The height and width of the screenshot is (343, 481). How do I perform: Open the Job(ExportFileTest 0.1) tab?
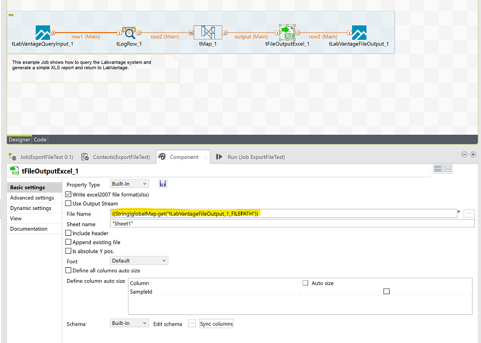pyautogui.click(x=47, y=157)
